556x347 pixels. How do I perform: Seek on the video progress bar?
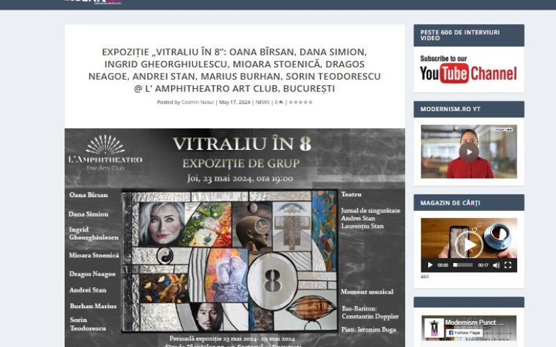(x=463, y=265)
